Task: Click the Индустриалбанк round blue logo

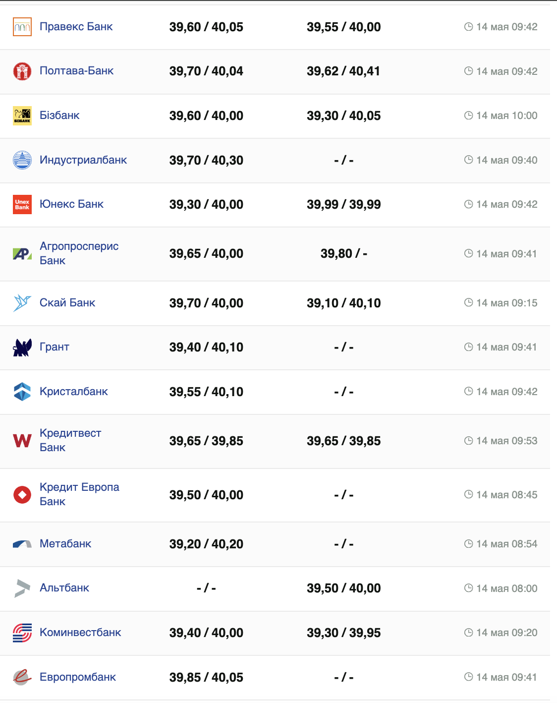Action: click(22, 160)
